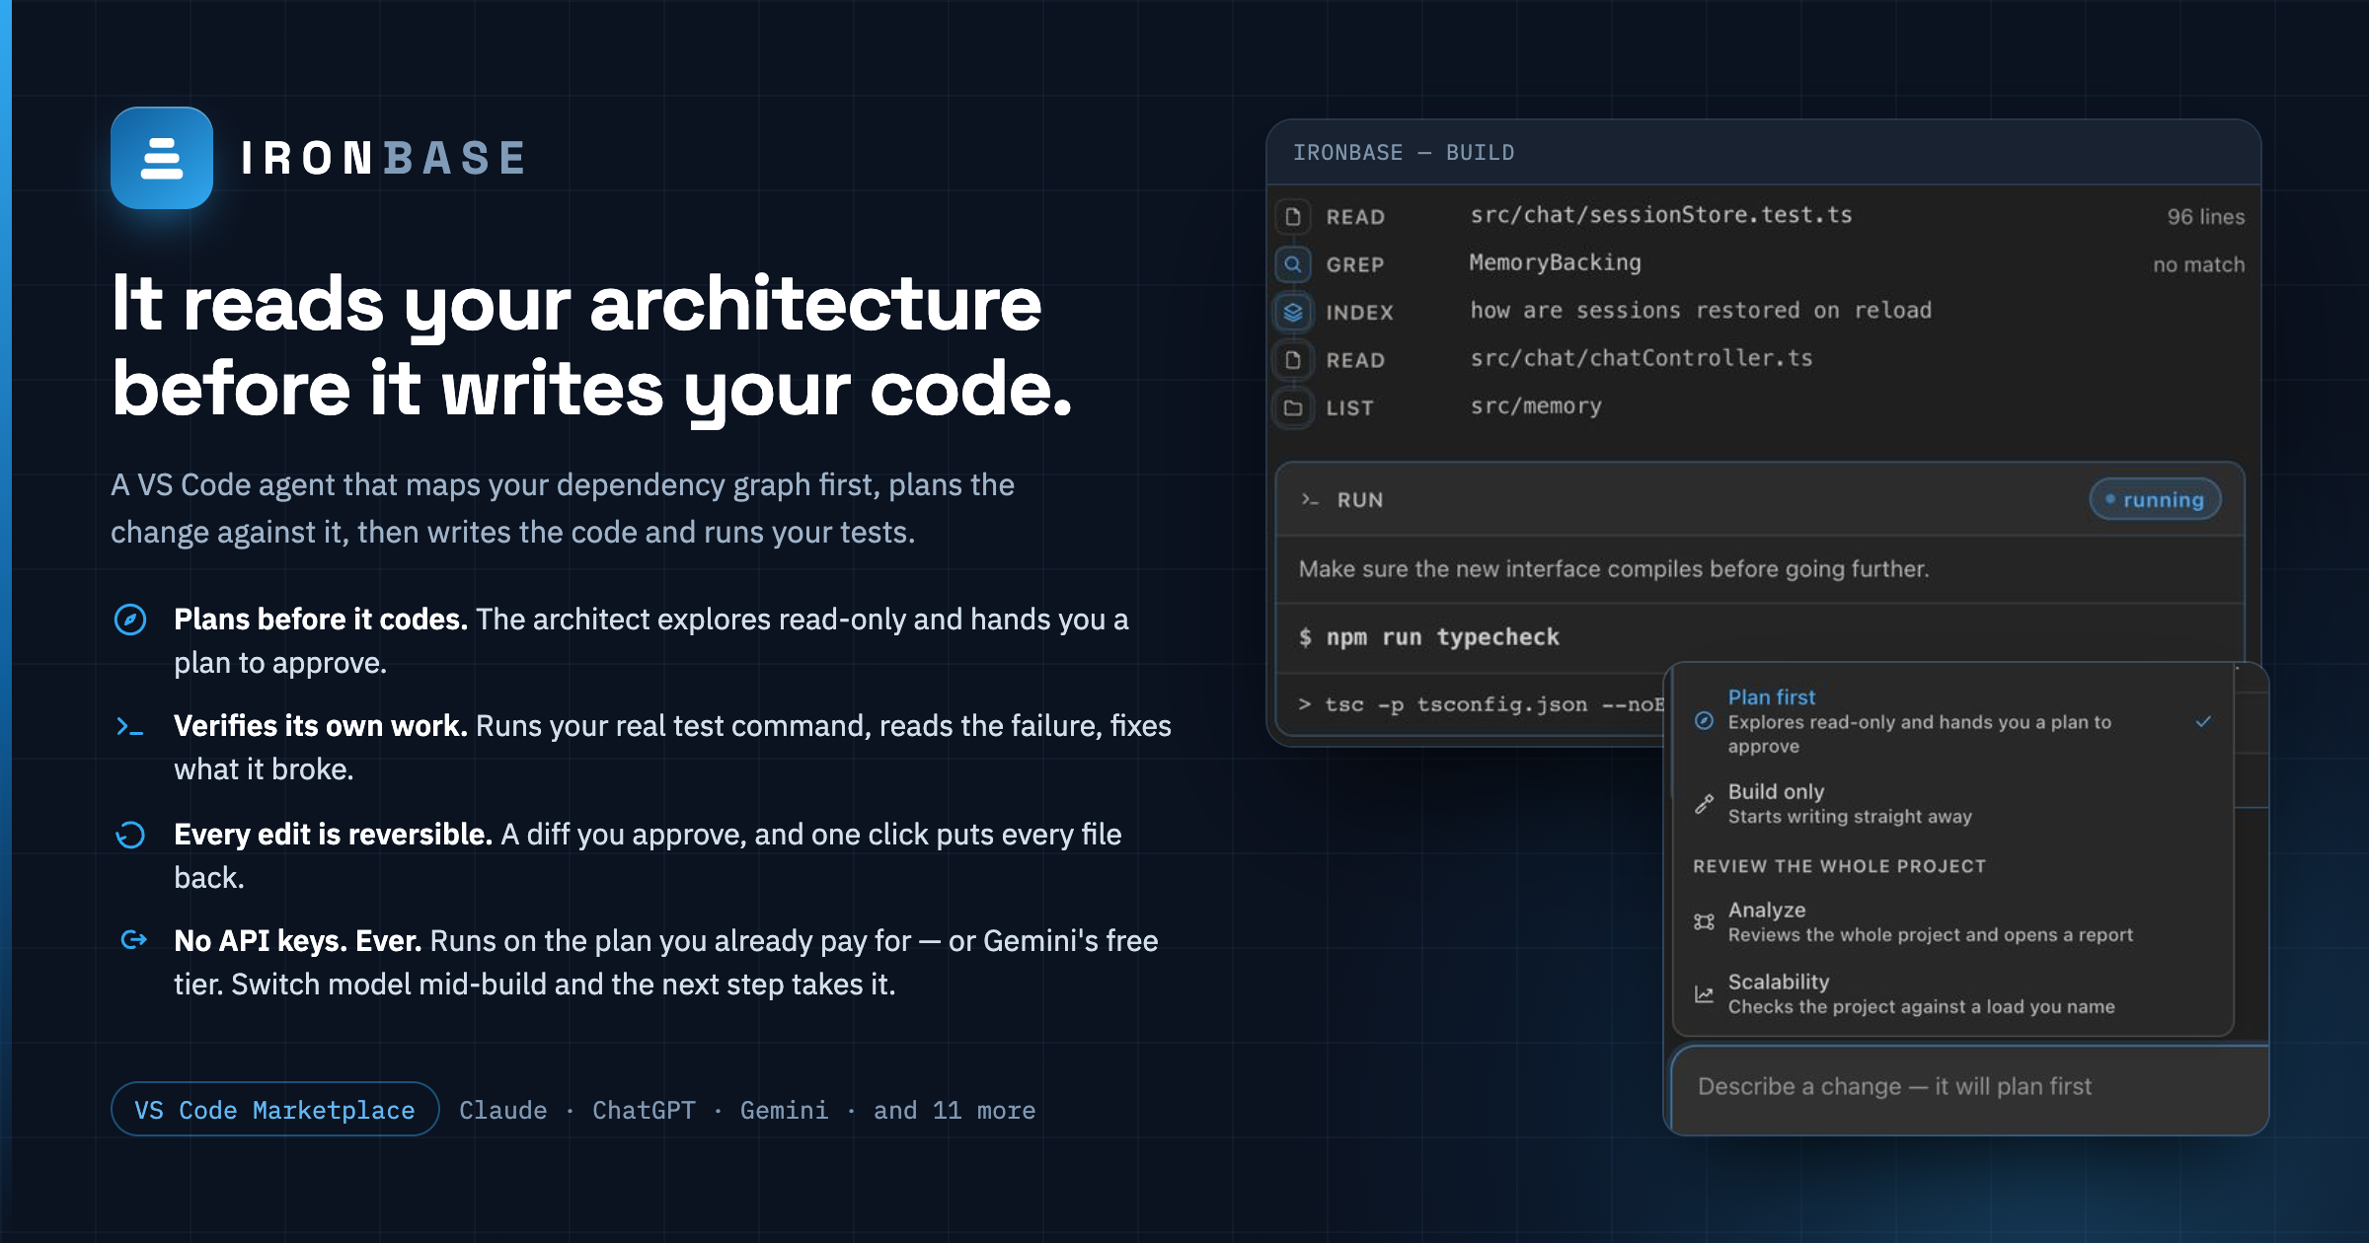
Task: Click the '$ npm run typecheck' command line
Action: pos(1428,637)
